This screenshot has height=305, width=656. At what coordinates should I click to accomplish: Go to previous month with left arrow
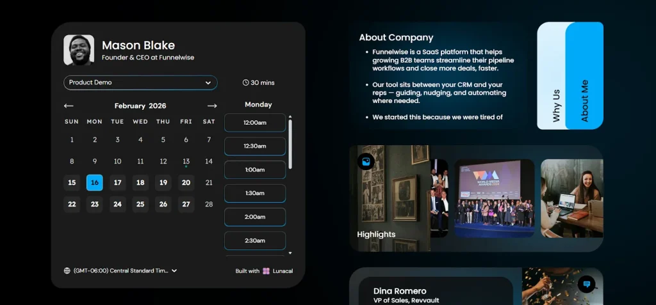click(x=69, y=106)
